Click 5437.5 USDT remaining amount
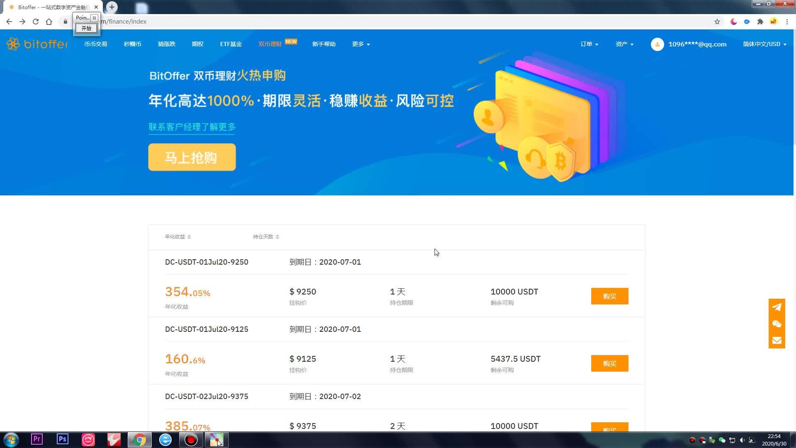The height and width of the screenshot is (448, 796). [515, 359]
